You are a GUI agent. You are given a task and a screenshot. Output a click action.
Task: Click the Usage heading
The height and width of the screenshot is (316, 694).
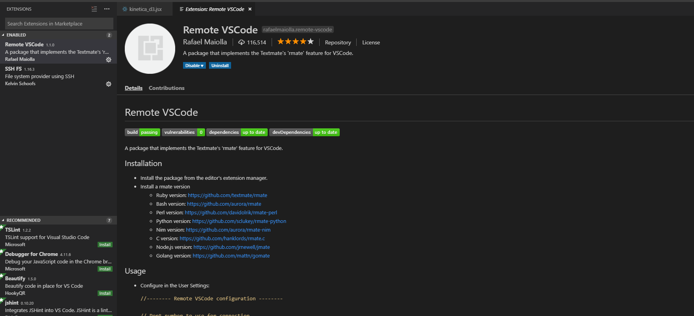click(135, 271)
